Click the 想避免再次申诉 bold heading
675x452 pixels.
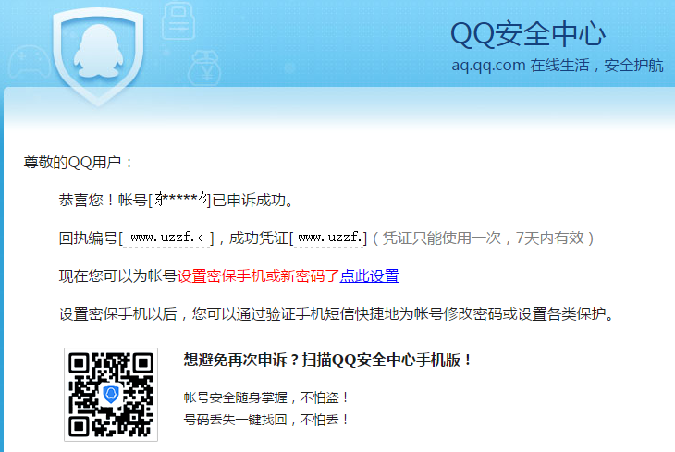tap(327, 360)
